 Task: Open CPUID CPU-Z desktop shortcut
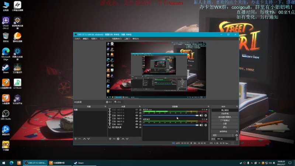coord(6,23)
